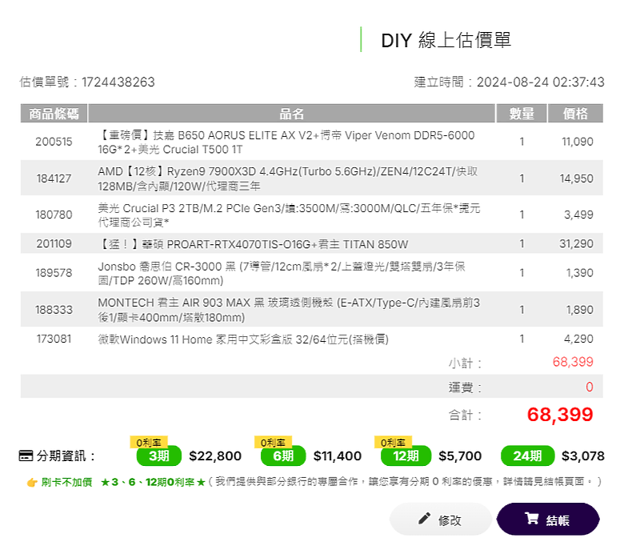
Task: Click the 運費 label
Action: [x=465, y=387]
